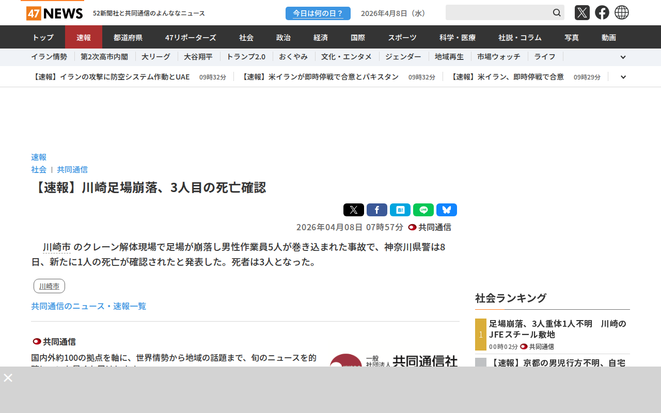Click the 一般社団法人 共同通信社 logo image

coord(394,360)
